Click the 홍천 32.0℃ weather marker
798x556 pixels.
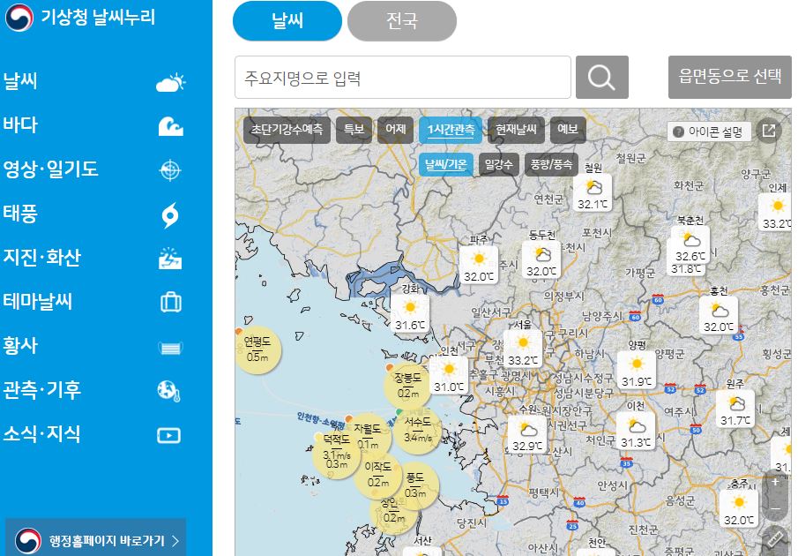pos(719,315)
